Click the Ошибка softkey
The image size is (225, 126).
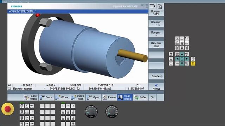pos(156,76)
